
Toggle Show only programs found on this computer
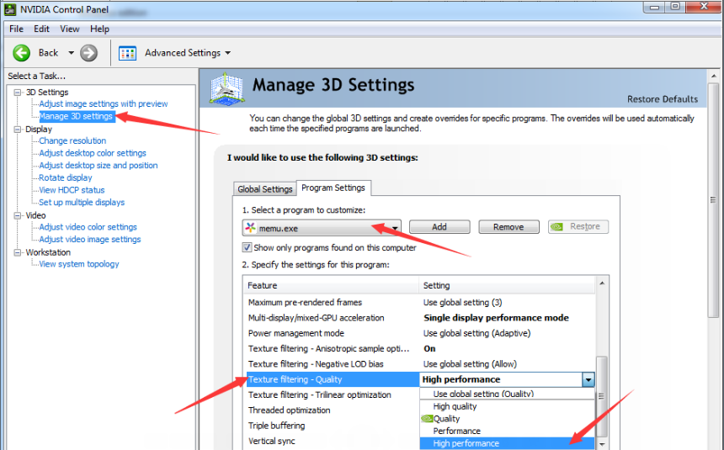click(x=247, y=247)
